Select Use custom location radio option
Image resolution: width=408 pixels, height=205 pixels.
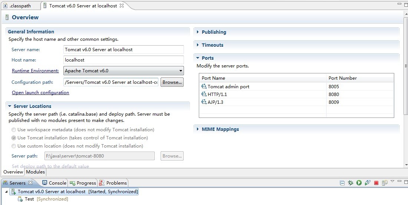pos(14,146)
